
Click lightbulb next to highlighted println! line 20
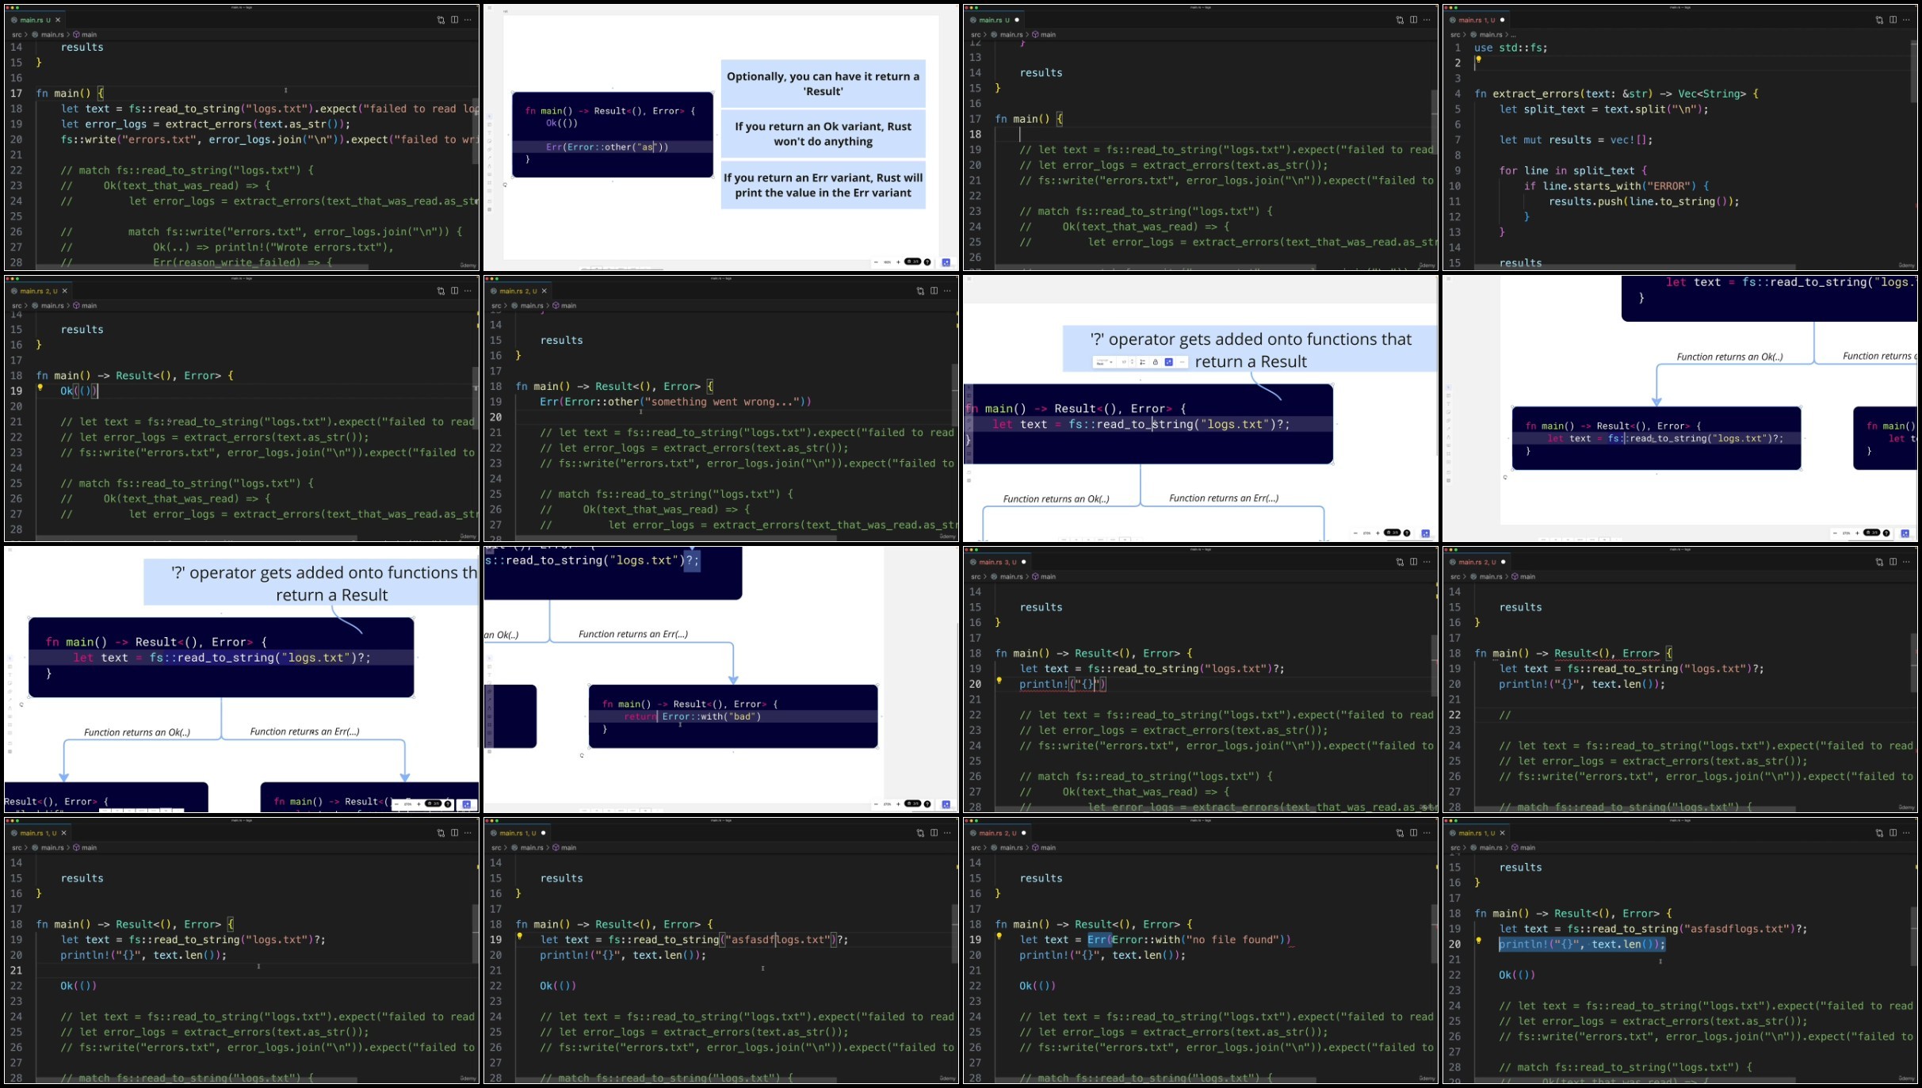tap(1478, 941)
